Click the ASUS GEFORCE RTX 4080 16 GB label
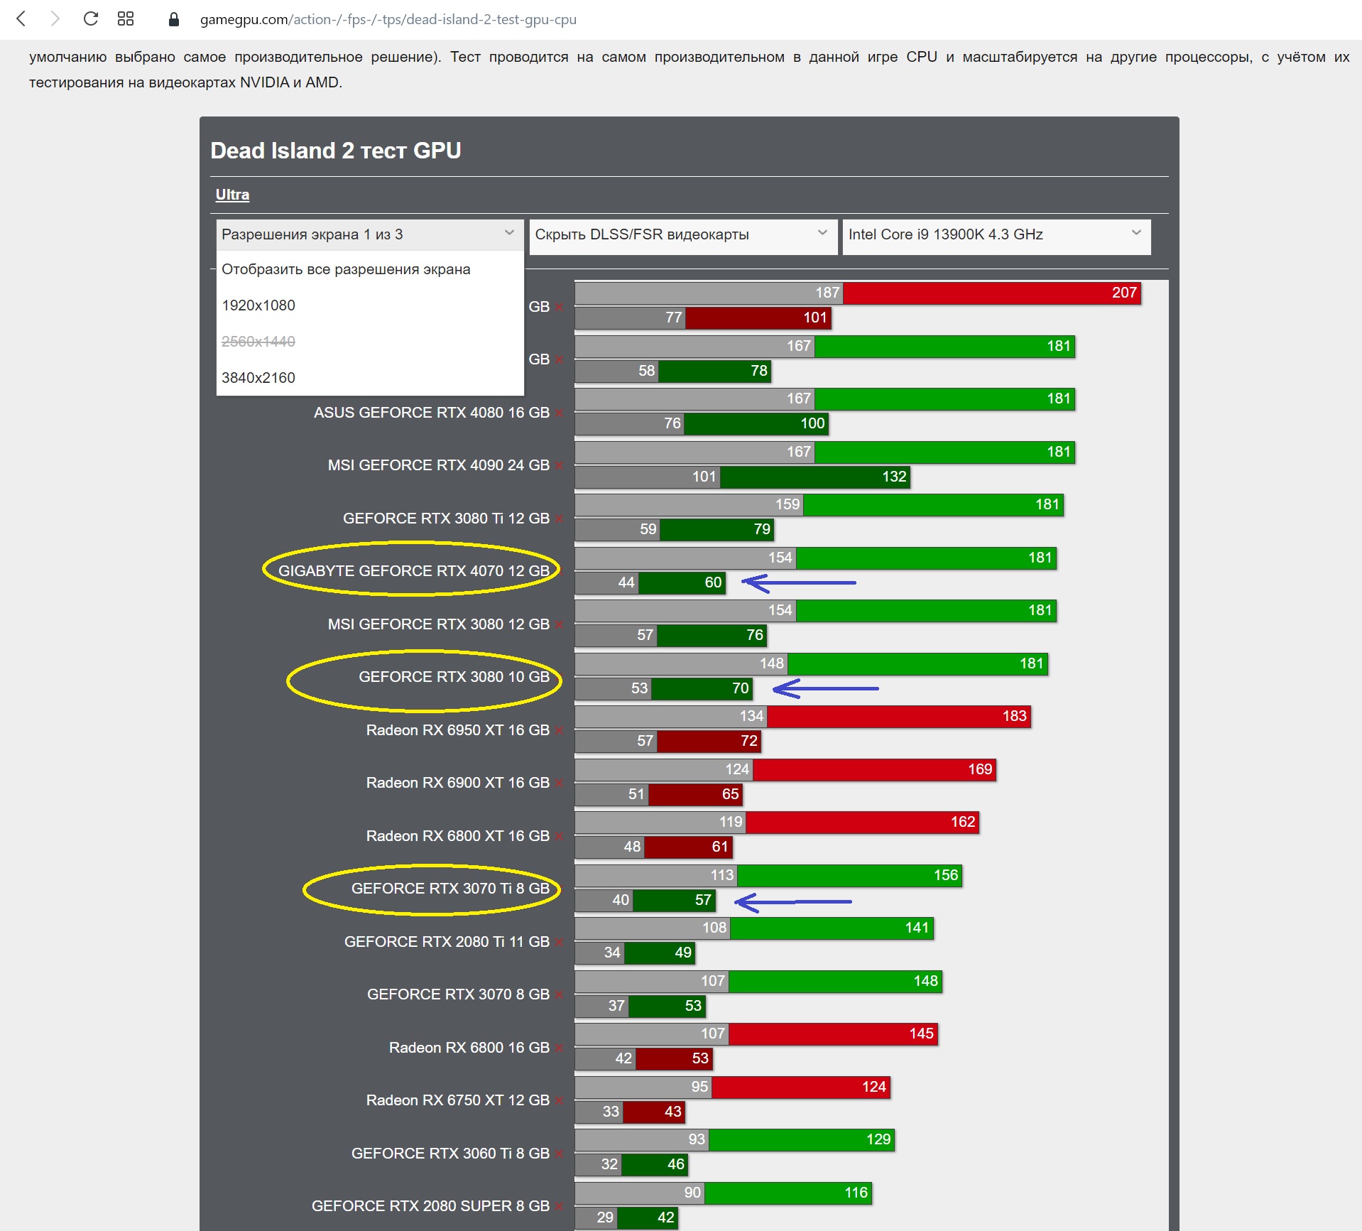Screen dimensions: 1362x1231 click(432, 413)
